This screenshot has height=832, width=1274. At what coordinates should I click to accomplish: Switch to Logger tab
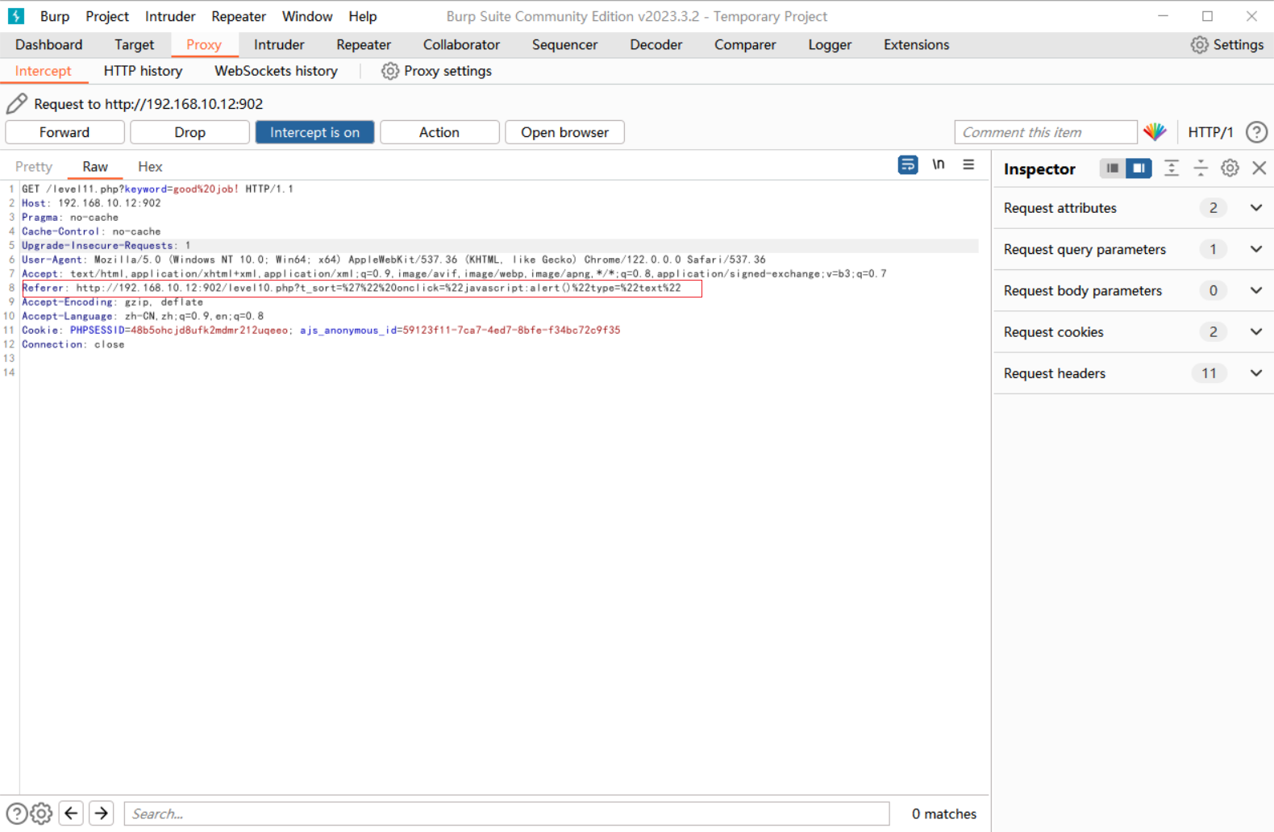830,45
